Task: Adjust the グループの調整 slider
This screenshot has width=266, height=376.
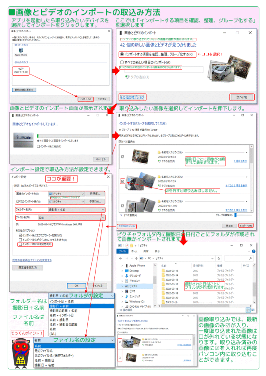Action: 236,215
